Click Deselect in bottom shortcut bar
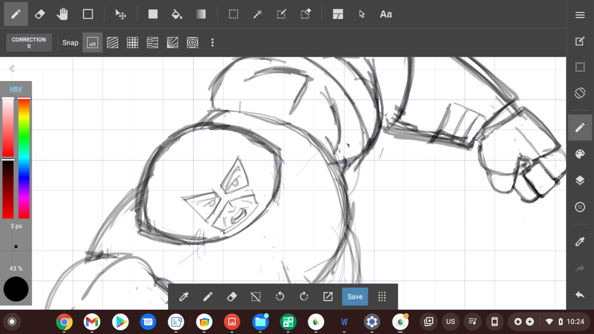The height and width of the screenshot is (334, 594). [x=256, y=297]
